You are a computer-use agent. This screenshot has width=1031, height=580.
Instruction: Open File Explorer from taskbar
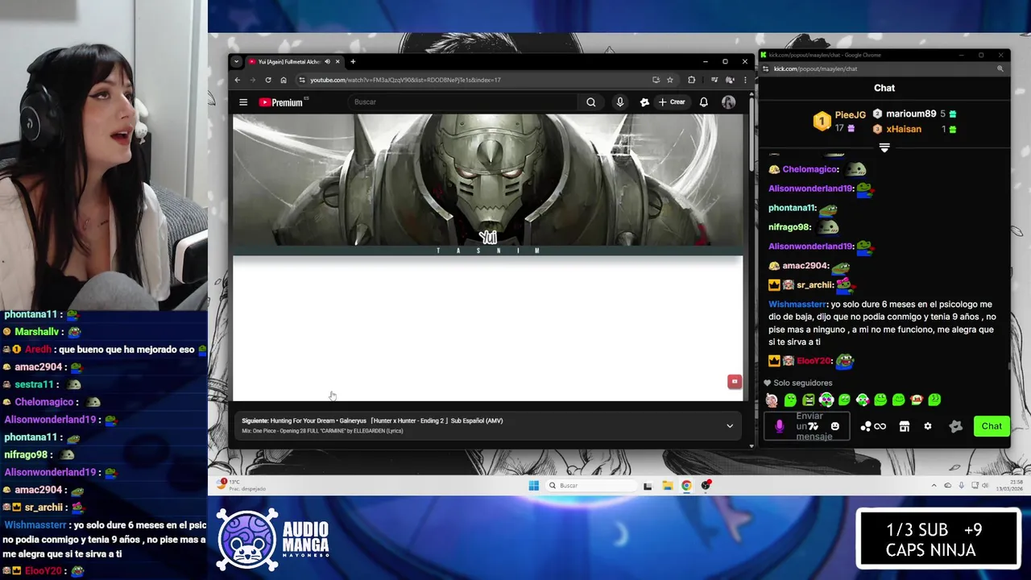pos(668,486)
